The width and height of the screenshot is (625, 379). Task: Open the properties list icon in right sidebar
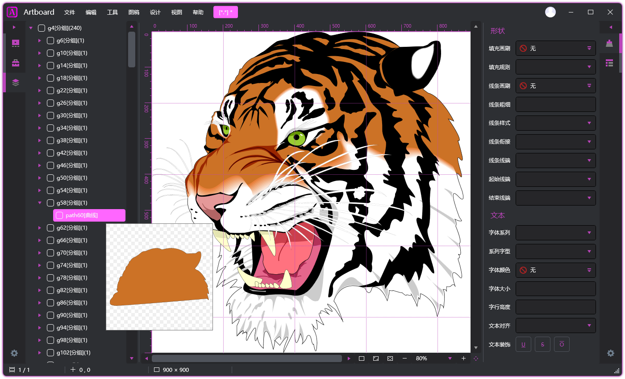click(x=609, y=63)
